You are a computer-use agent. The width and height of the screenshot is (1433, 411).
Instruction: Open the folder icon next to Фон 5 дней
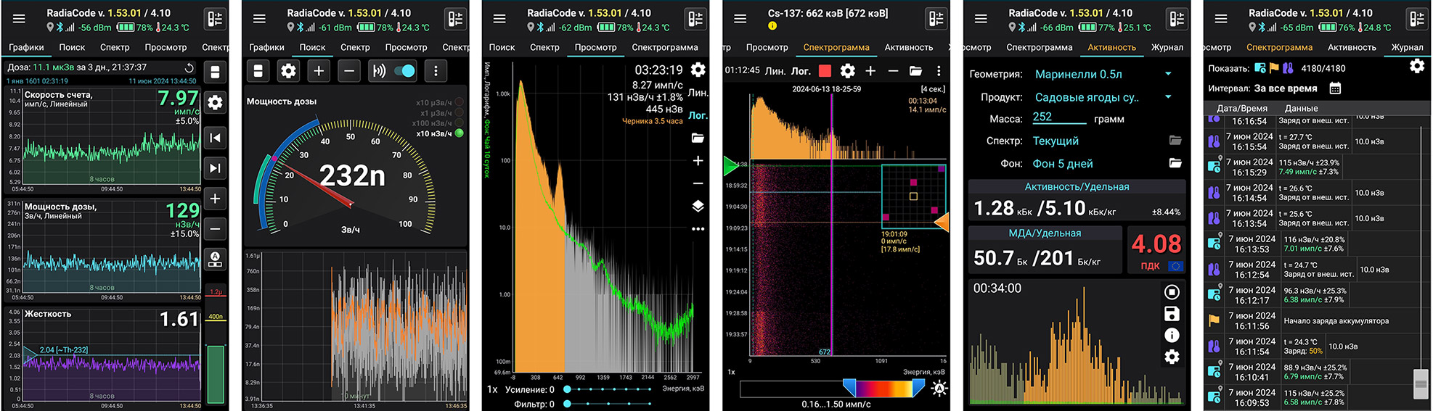[x=1175, y=163]
